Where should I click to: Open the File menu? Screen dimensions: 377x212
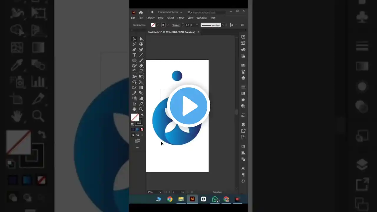coord(133,18)
